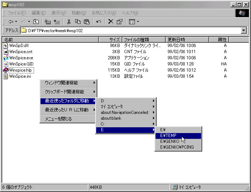Open the ファイル(F) menu
Viewport: 251px width, 192px height.
[17, 13]
